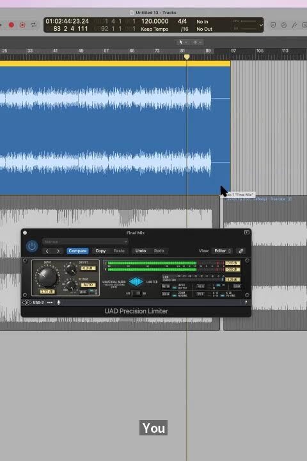Click the Compare button
Screen dimensions: 307x461
click(x=77, y=251)
